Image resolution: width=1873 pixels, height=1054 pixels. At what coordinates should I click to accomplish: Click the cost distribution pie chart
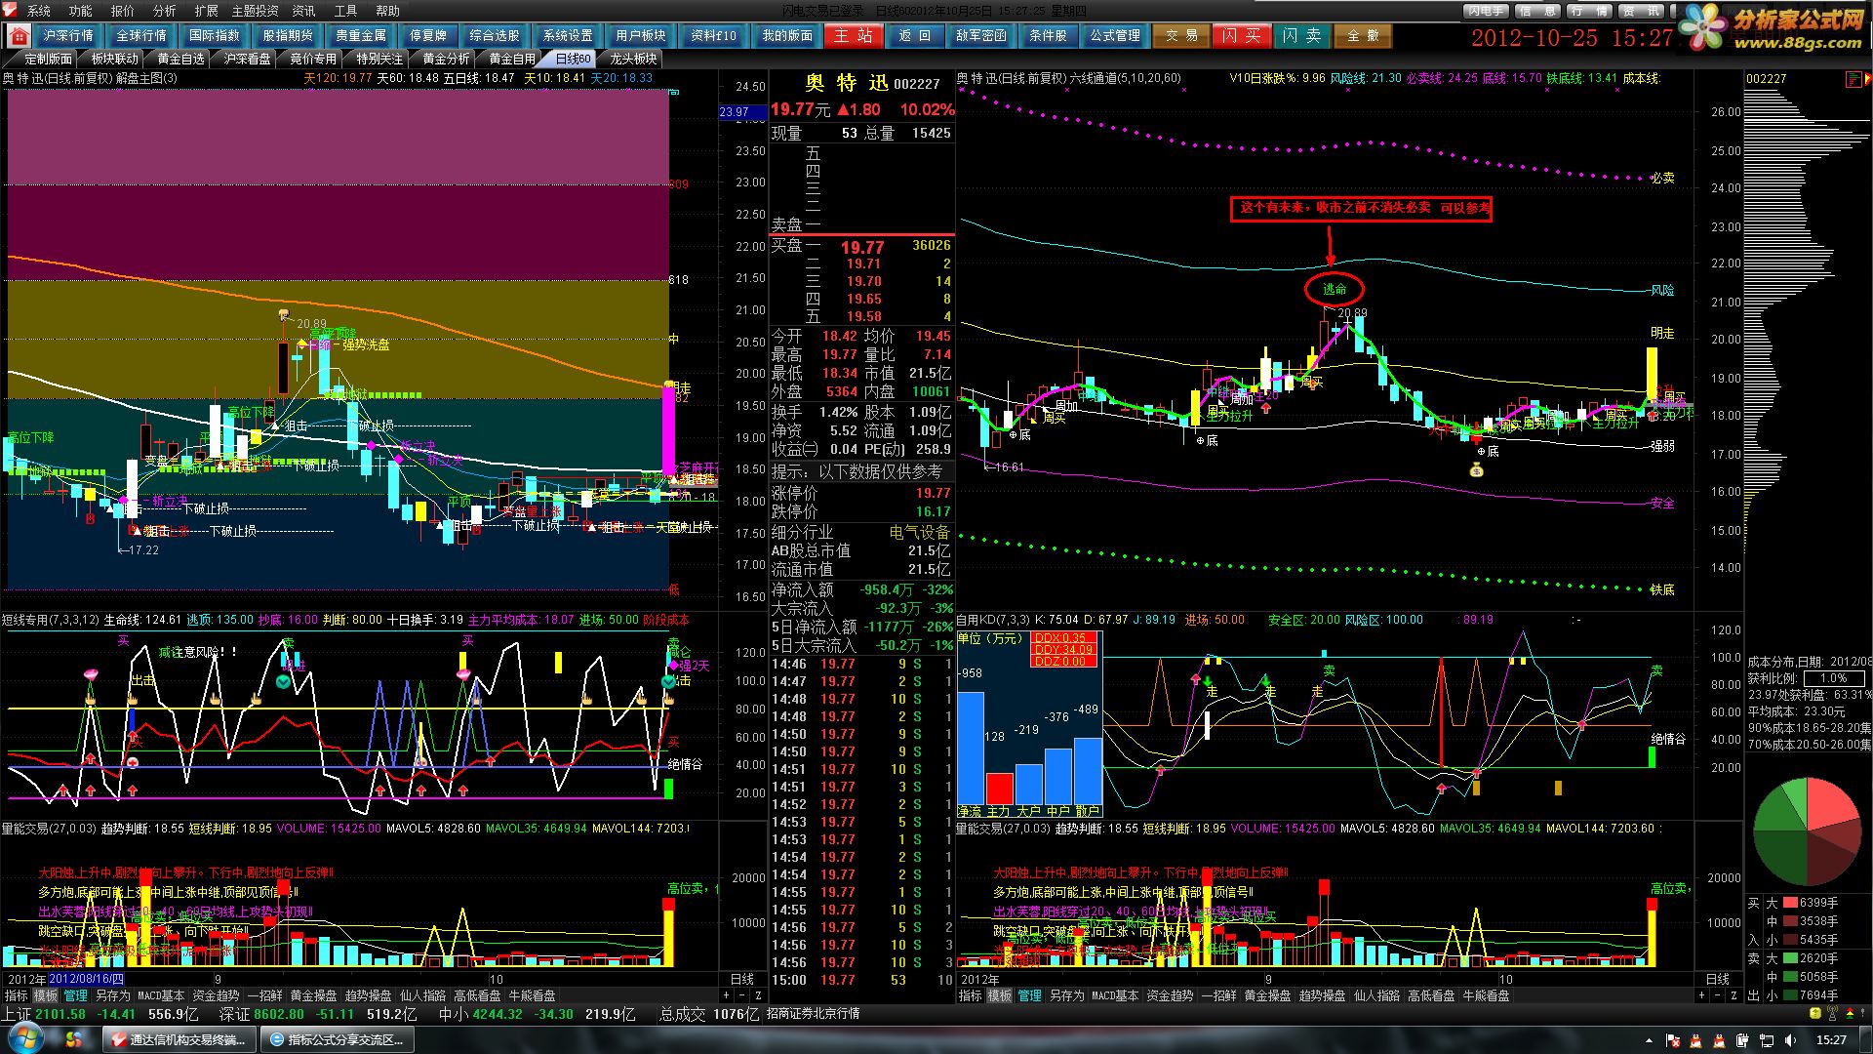tap(1806, 831)
